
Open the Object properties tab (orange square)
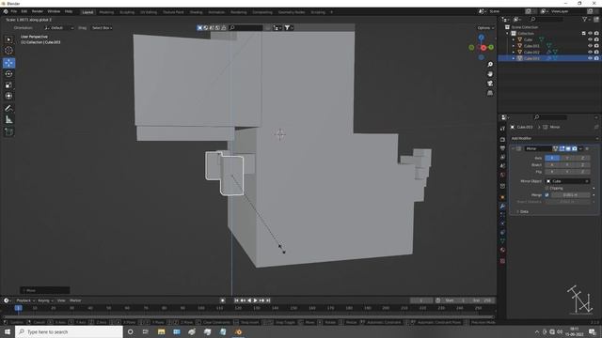(502, 197)
